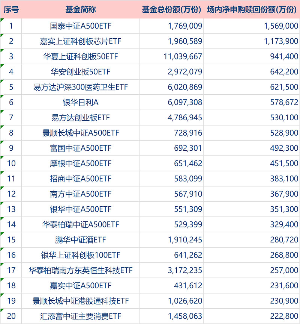Click net subscription value 1,173,900
The height and width of the screenshot is (324, 300).
pyautogui.click(x=281, y=41)
